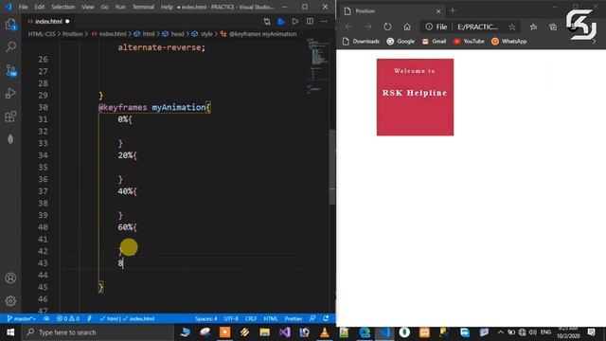Open the Gmail bookmark
The width and height of the screenshot is (606, 341).
(x=434, y=42)
